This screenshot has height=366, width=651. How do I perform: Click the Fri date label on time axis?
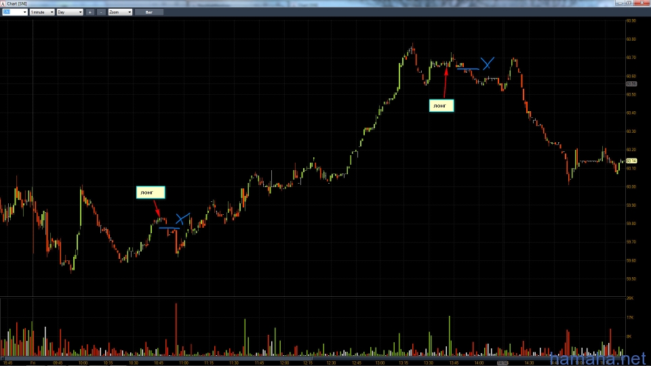(x=33, y=363)
